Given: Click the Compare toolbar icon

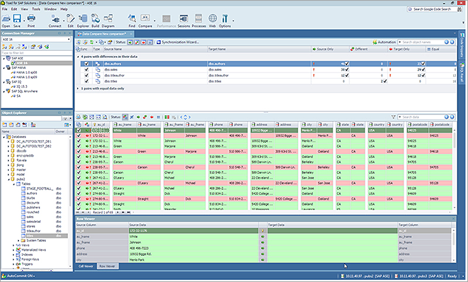Looking at the screenshot, I should (x=145, y=21).
